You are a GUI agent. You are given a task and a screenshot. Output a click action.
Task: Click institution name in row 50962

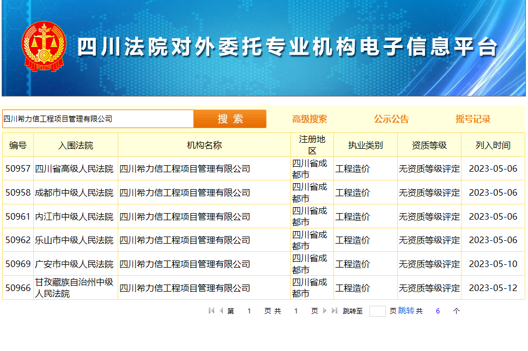coord(185,240)
